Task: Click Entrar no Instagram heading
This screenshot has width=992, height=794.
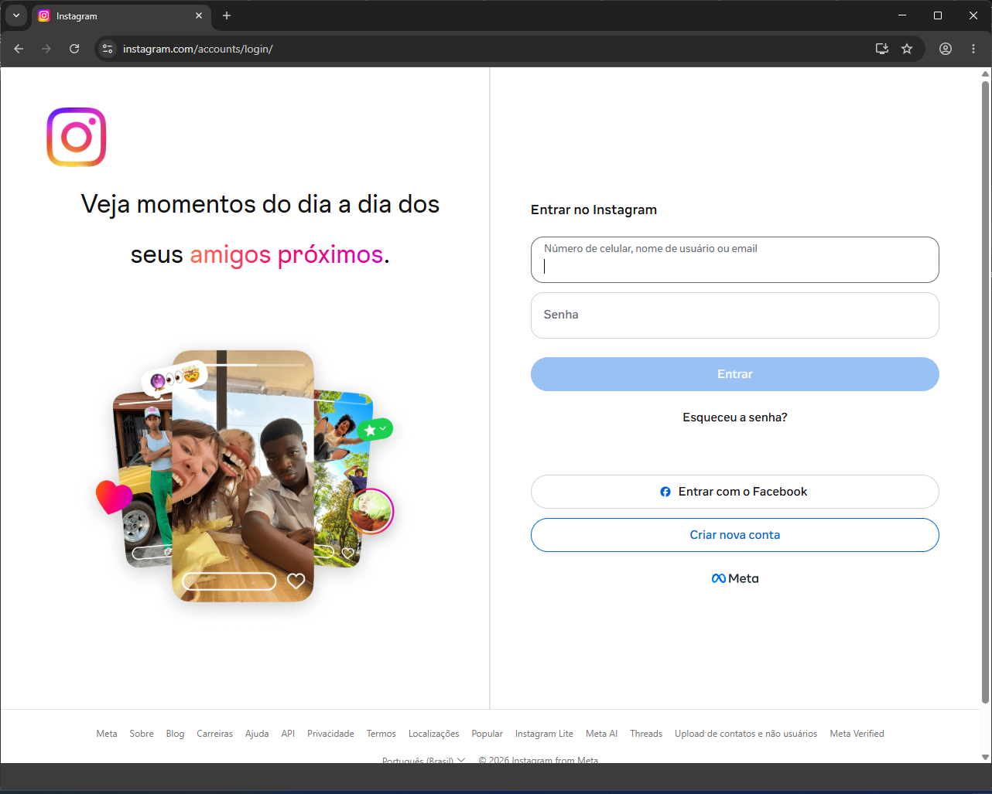Action: (593, 210)
